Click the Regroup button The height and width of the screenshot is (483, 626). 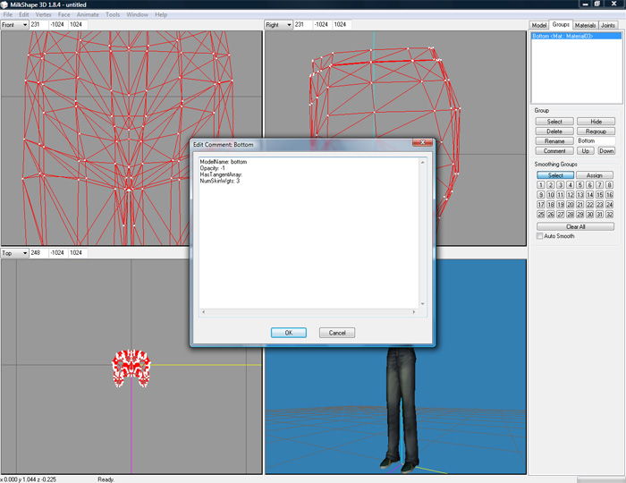pyautogui.click(x=596, y=131)
